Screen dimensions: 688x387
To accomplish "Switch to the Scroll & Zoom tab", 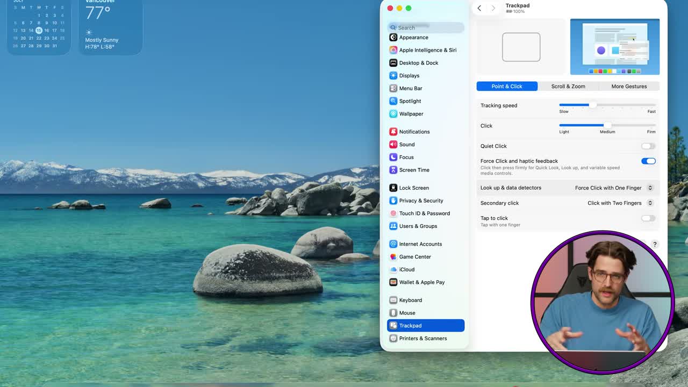I will pyautogui.click(x=568, y=87).
